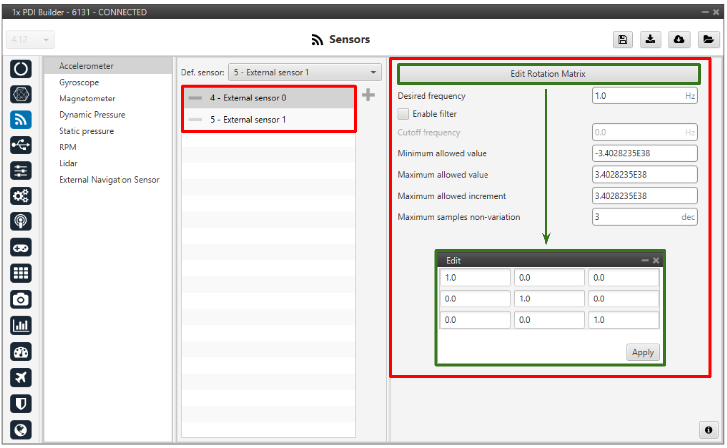The width and height of the screenshot is (727, 448).
Task: Select Gyroscope in sensor list
Action: (79, 83)
